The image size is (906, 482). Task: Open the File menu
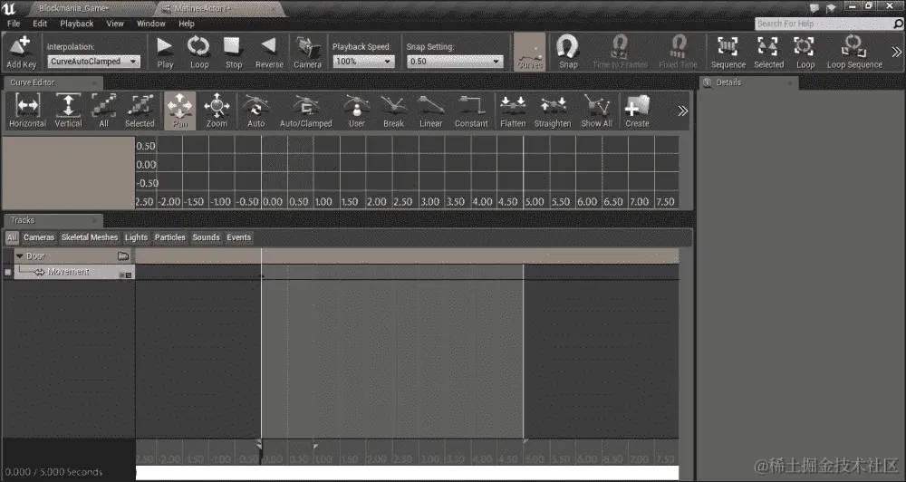pos(14,24)
